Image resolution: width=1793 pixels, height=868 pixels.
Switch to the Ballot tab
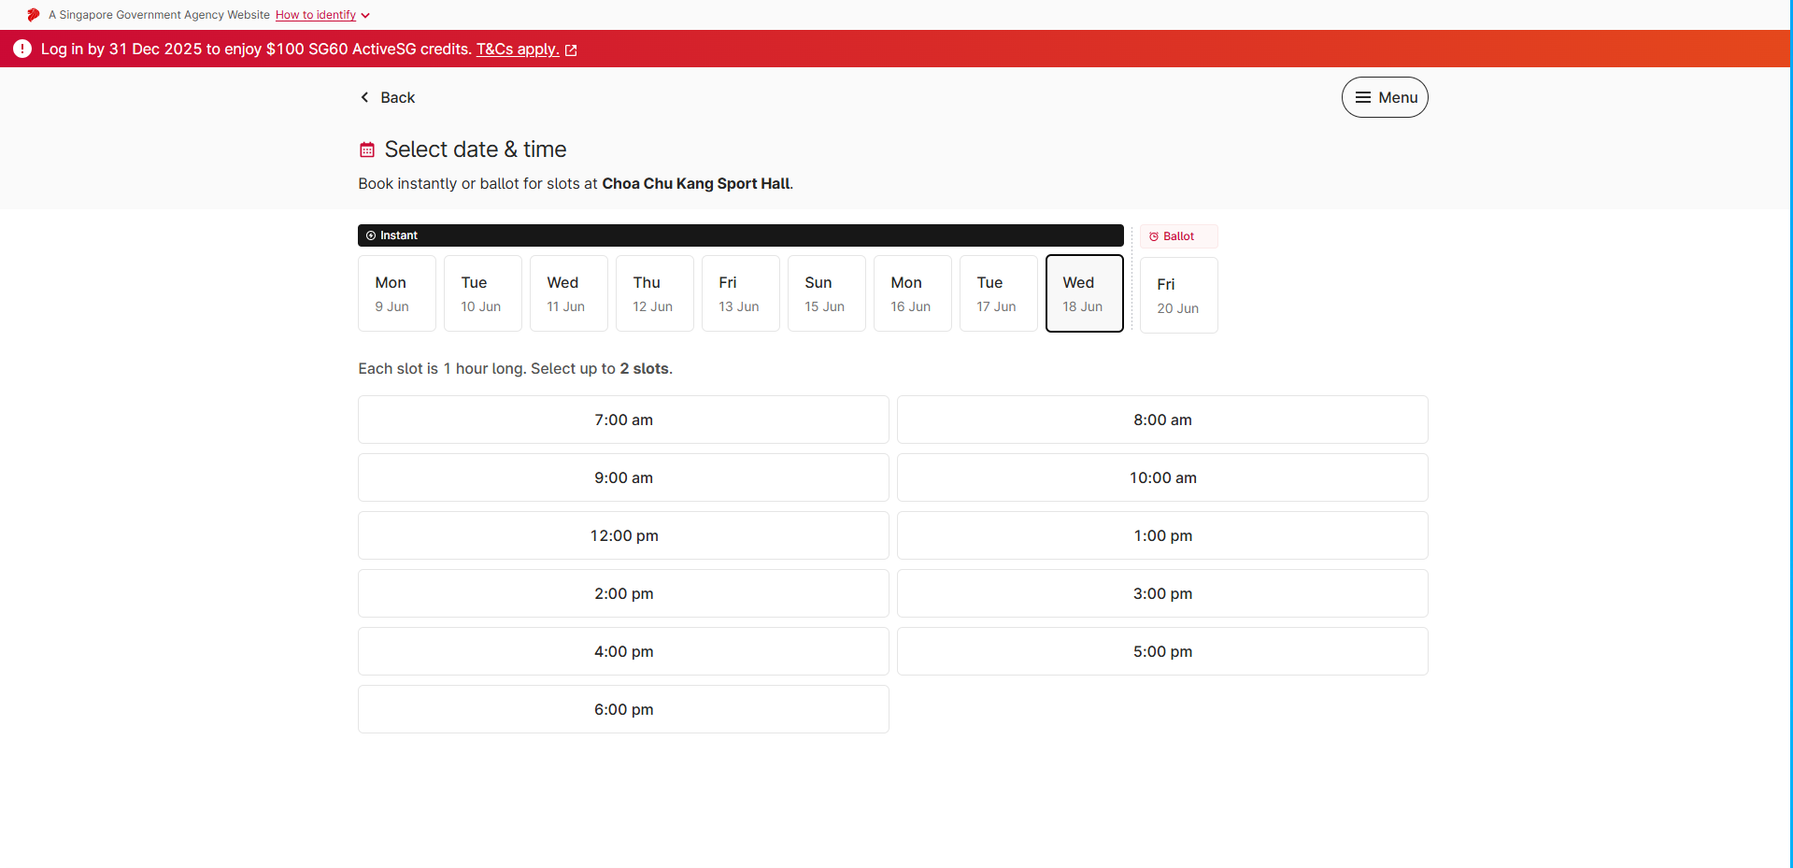point(1177,235)
